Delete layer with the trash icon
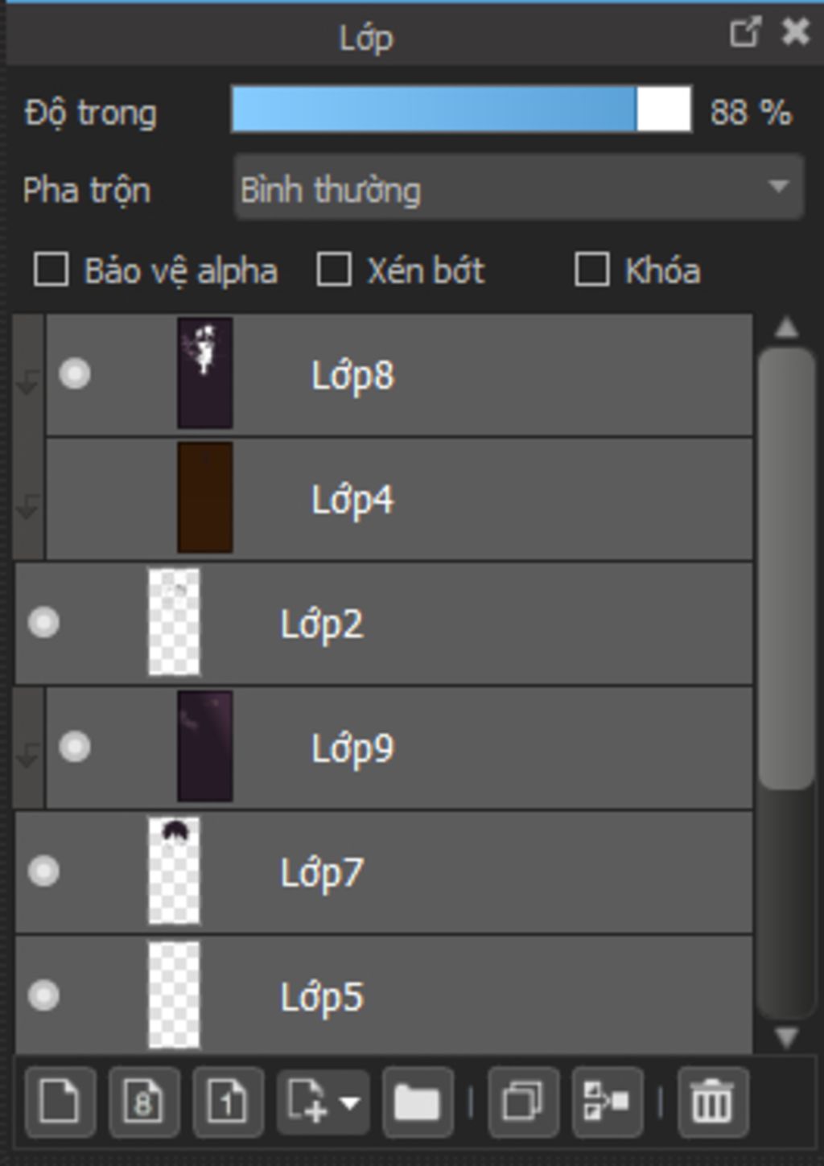 tap(713, 1102)
